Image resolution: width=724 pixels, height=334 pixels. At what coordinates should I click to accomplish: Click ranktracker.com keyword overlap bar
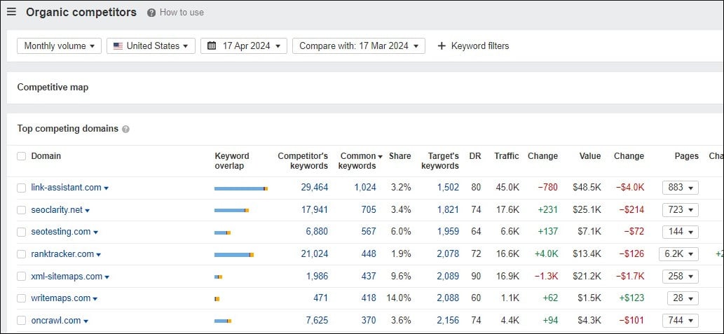(234, 255)
